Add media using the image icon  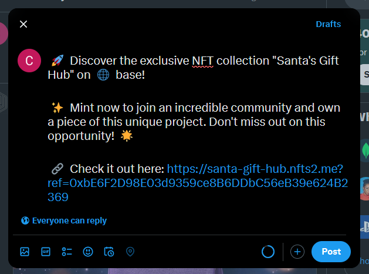[25, 252]
